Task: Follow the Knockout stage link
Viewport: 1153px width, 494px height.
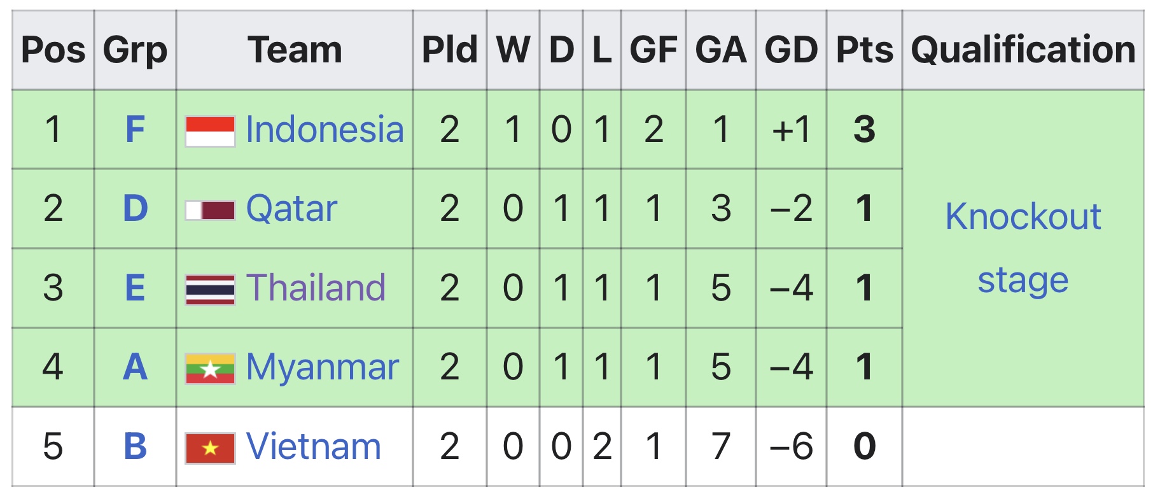Action: pos(1023,248)
